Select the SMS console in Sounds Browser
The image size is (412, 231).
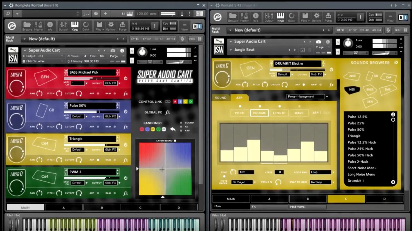point(387,90)
